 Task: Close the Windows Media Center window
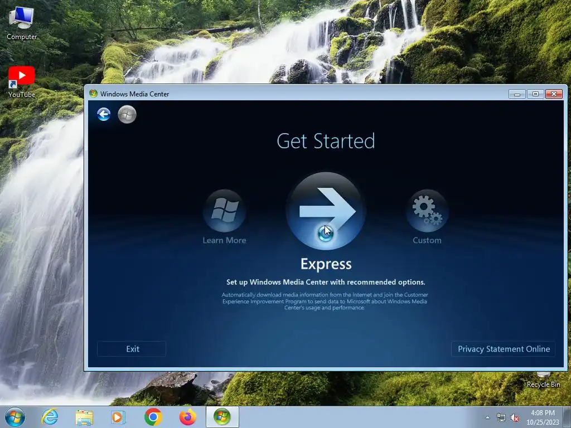(x=554, y=94)
